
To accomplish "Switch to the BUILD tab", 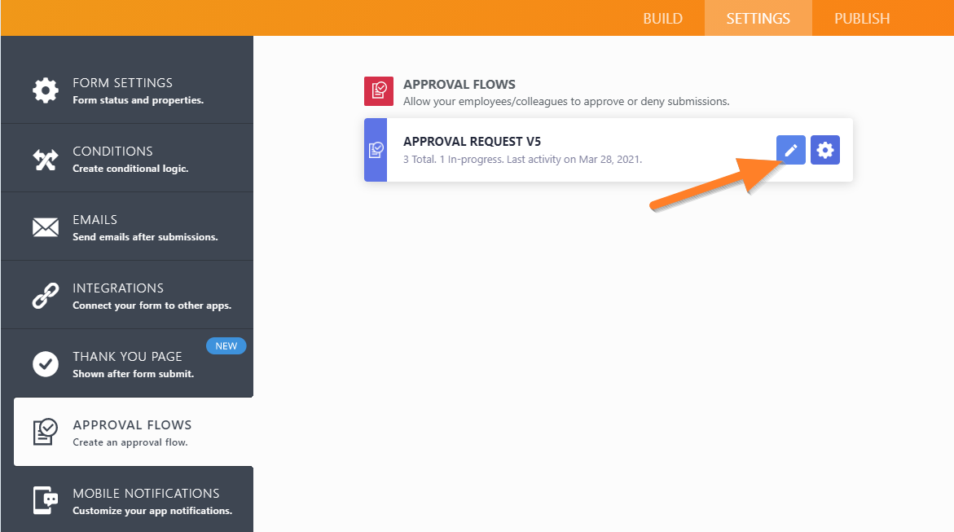I will (662, 18).
